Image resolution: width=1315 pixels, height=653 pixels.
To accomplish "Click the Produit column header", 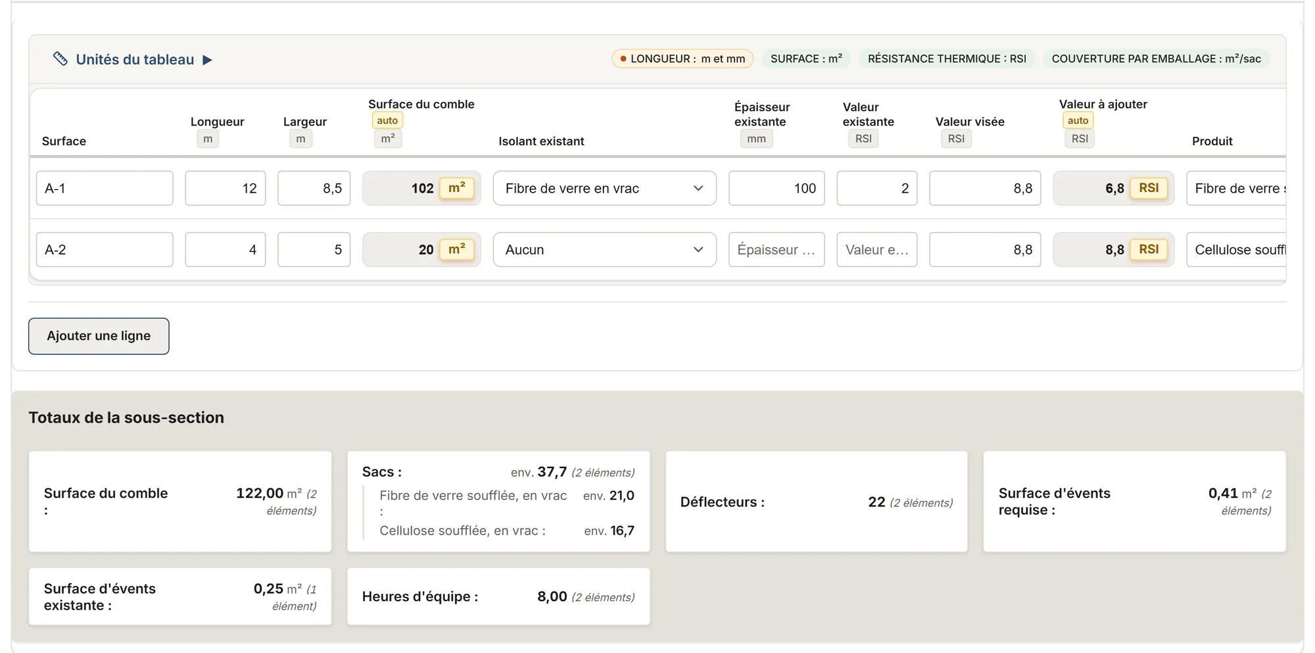I will [1212, 141].
